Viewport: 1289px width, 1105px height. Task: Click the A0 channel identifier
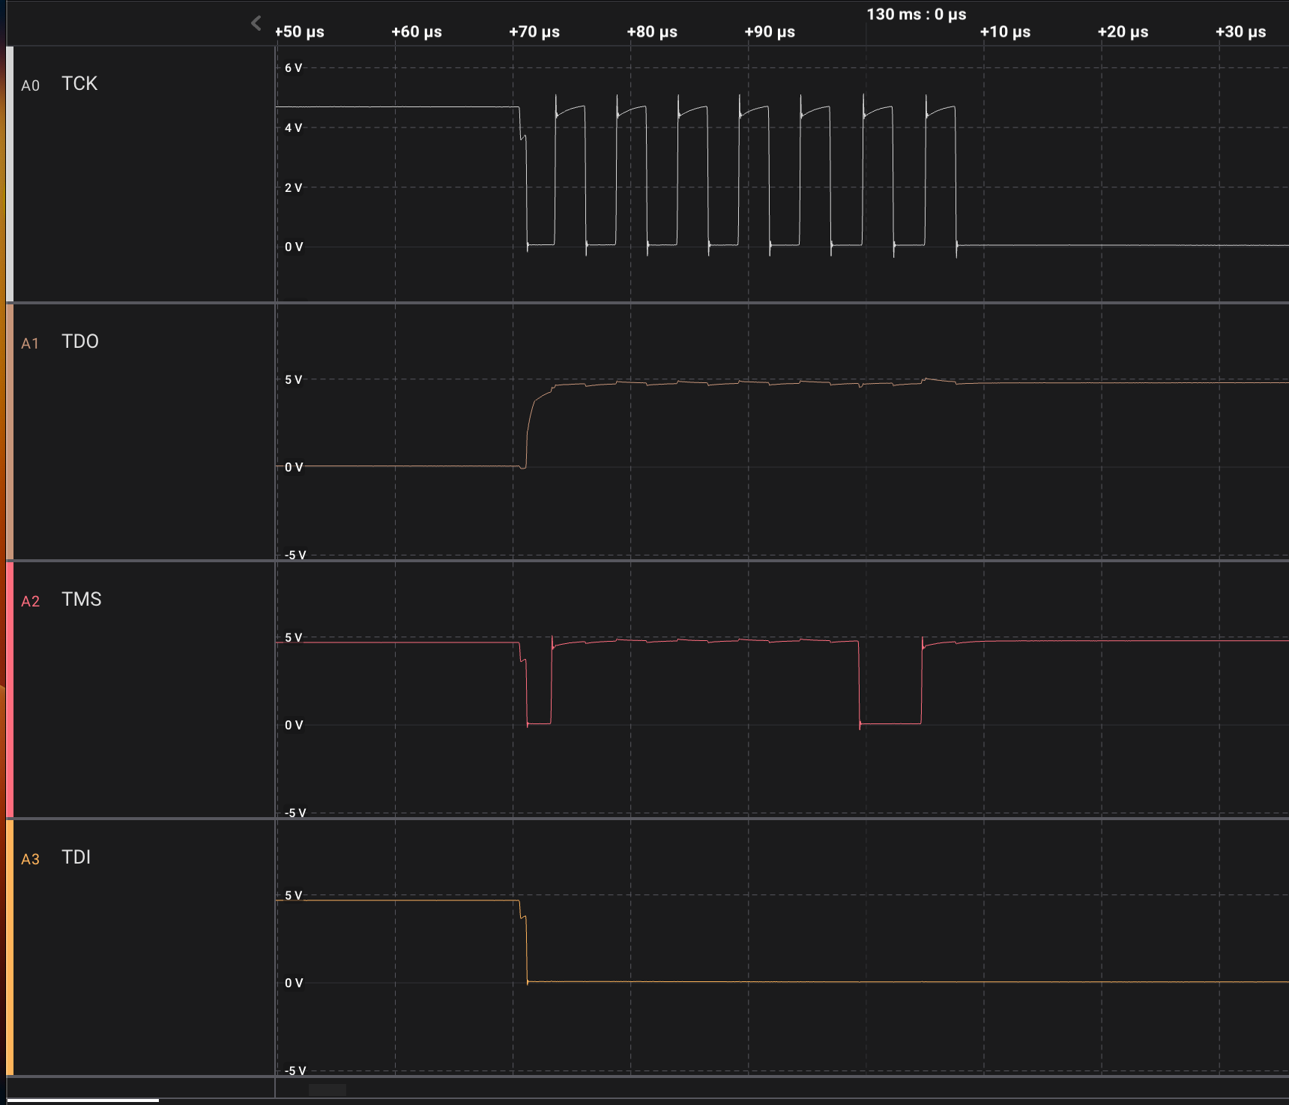[30, 85]
